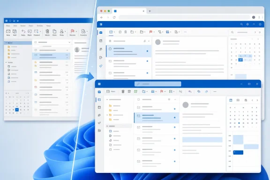Open a new browser tab with the plus button
Image resolution: width=270 pixels, height=180 pixels.
click(x=150, y=11)
